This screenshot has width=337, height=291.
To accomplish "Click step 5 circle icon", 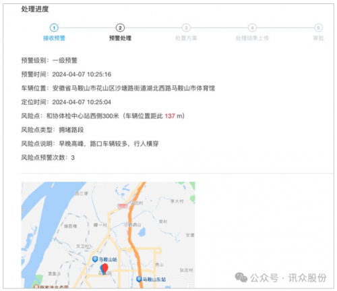I will [318, 28].
